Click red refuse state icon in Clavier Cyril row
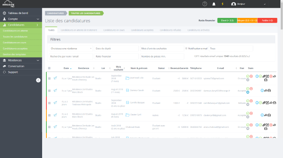Viewport: 283px width, 158px height. [251, 113]
